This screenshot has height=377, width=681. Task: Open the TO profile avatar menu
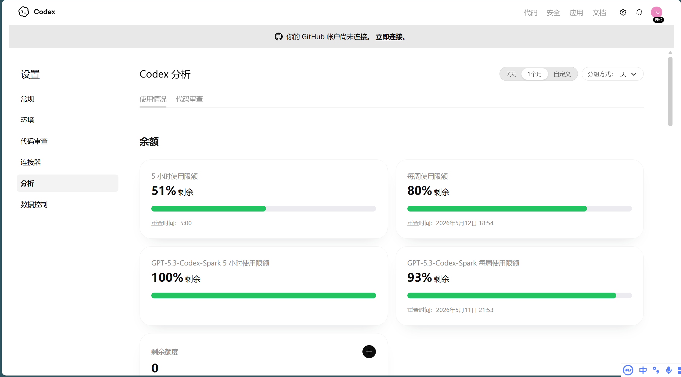point(656,12)
